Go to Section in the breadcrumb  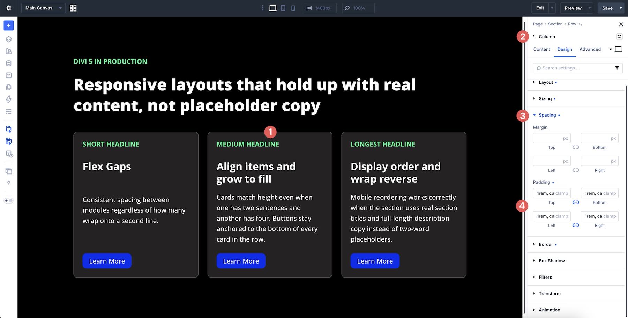pos(555,24)
